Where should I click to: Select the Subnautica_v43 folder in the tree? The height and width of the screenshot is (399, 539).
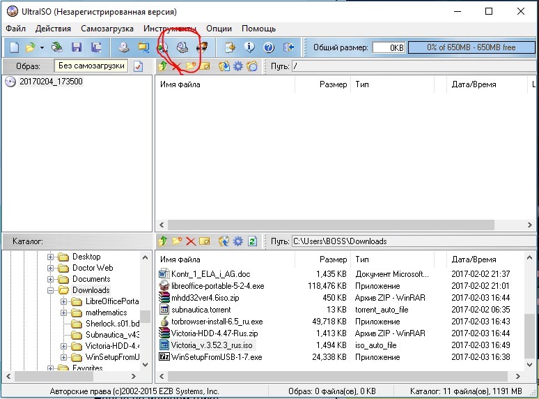click(x=112, y=335)
